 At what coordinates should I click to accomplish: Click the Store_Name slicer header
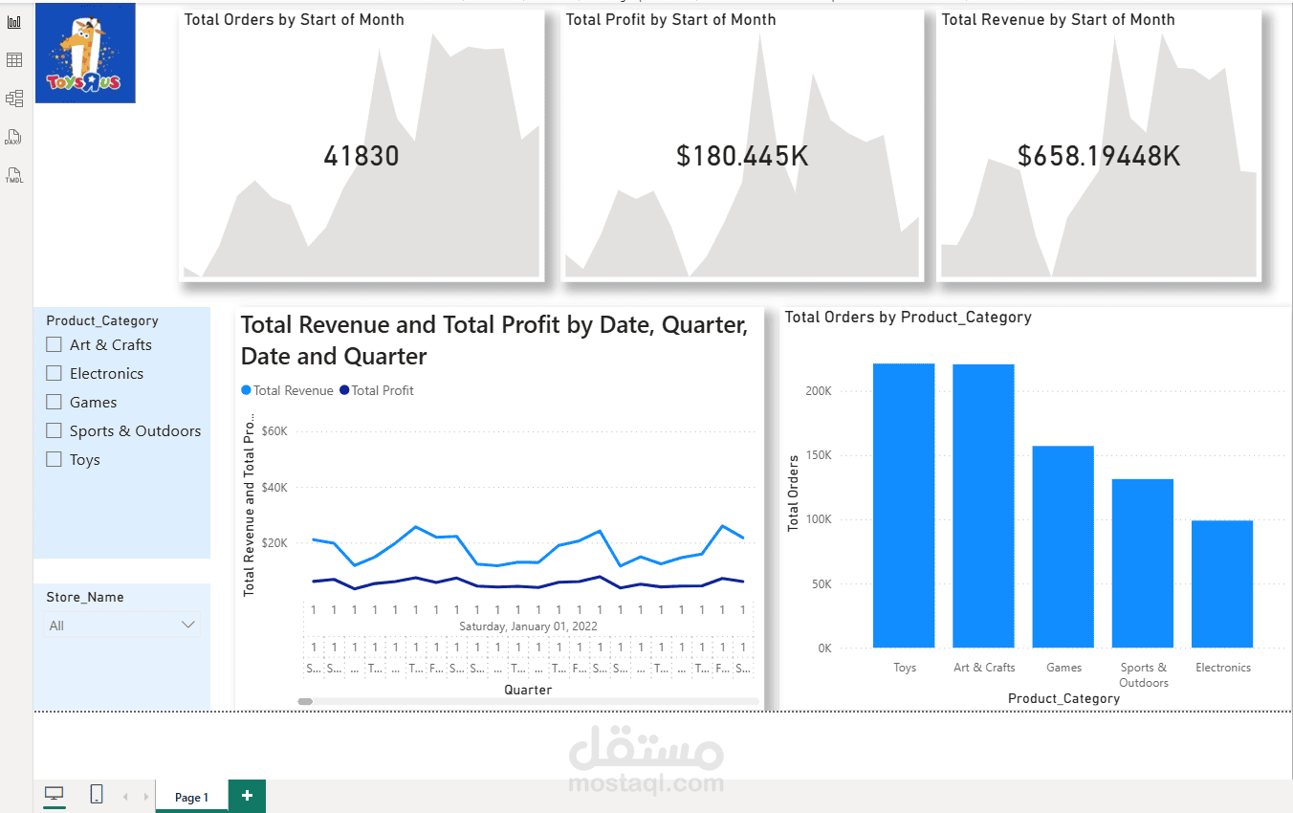click(85, 597)
